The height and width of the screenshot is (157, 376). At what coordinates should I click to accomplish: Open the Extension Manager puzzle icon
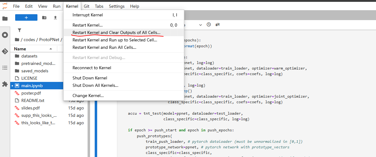click(x=5, y=84)
